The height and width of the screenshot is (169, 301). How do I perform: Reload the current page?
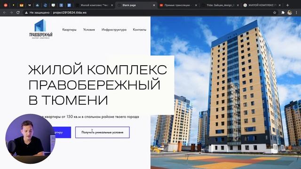18,13
